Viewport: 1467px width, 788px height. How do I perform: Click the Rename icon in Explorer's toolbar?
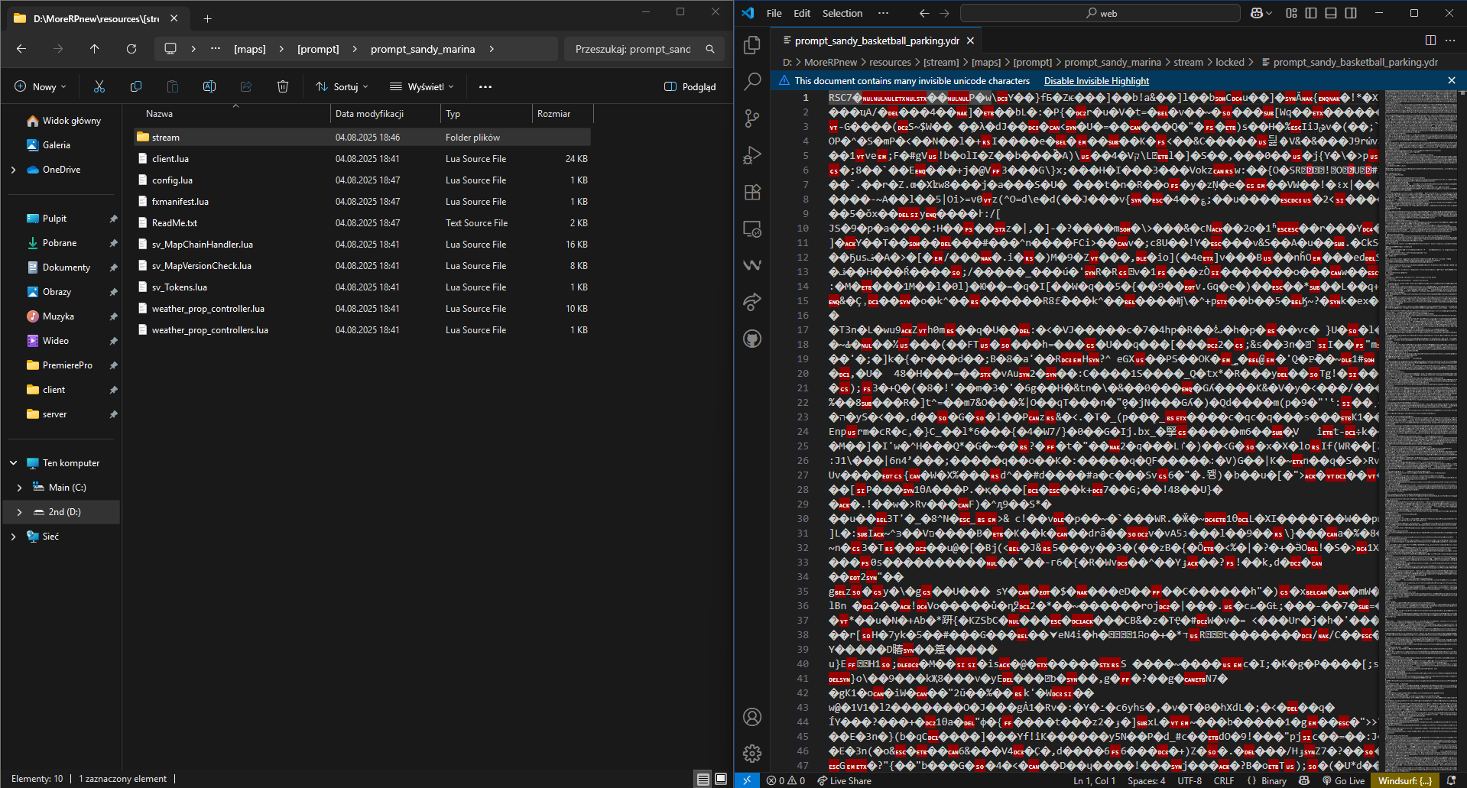tap(209, 86)
